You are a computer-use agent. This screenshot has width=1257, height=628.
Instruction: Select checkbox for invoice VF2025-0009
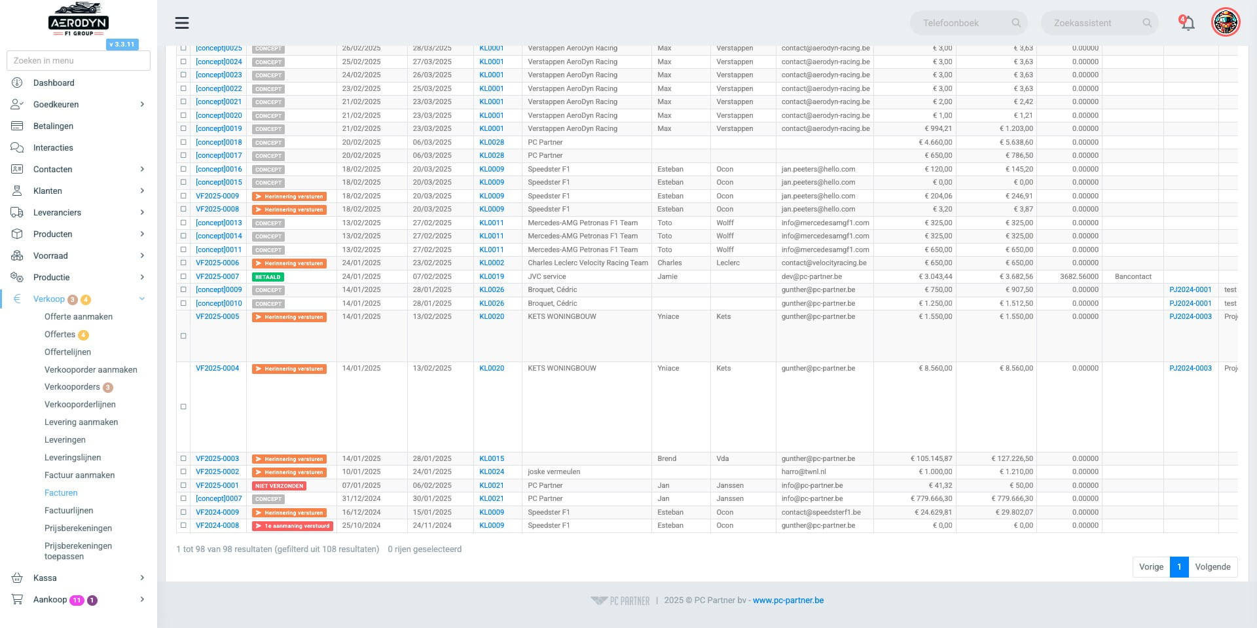click(x=183, y=196)
